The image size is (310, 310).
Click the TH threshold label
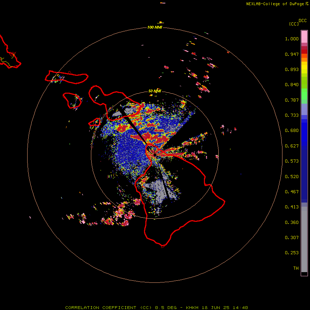[296, 268]
